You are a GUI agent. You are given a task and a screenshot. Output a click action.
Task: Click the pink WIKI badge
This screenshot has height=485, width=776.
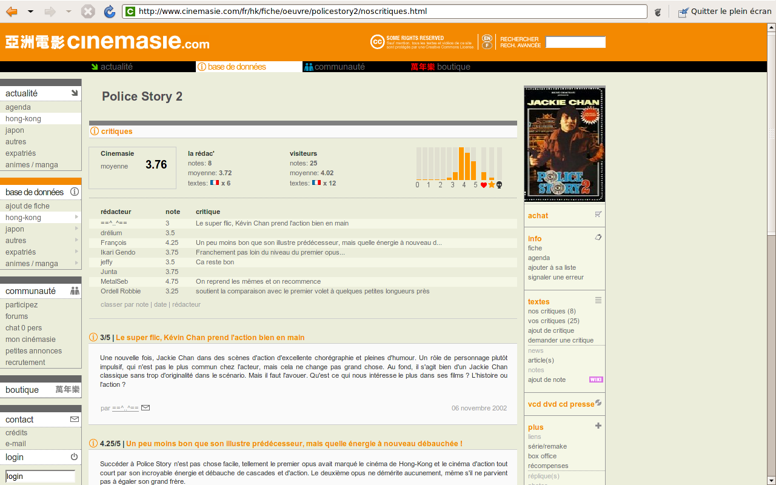(x=596, y=380)
